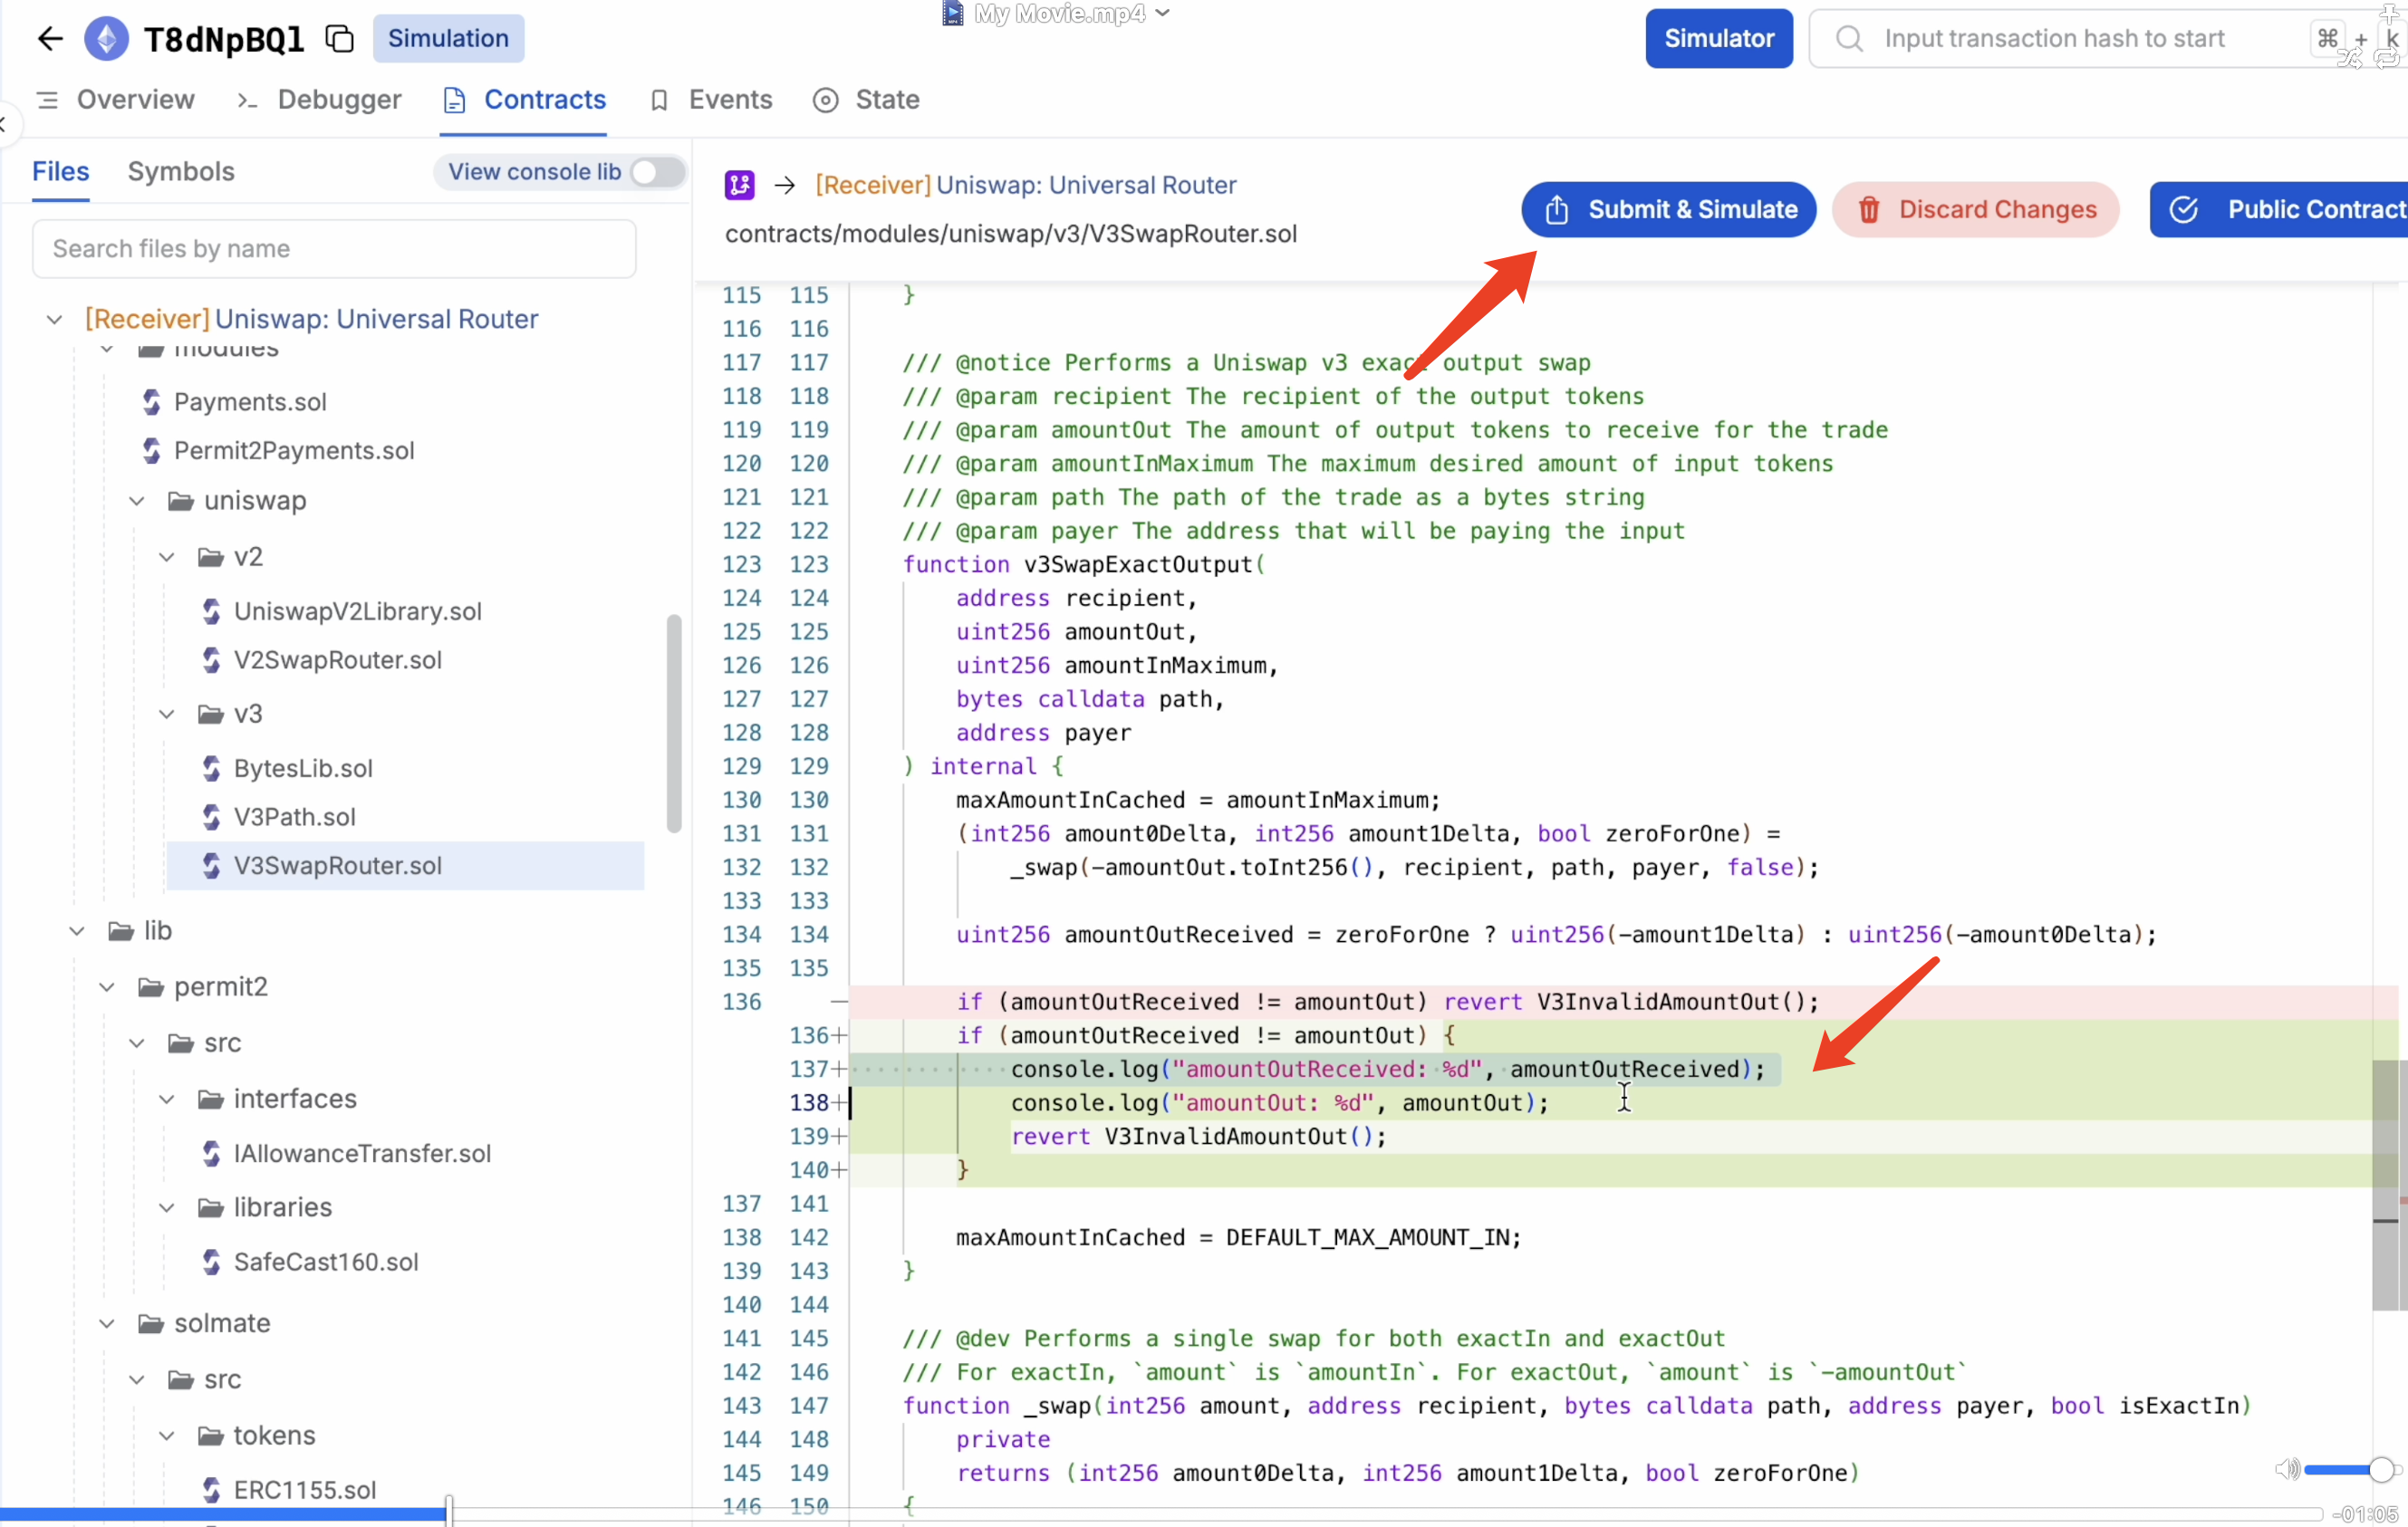2408x1527 pixels.
Task: Click the purple diff icon beside Receiver
Action: point(739,185)
